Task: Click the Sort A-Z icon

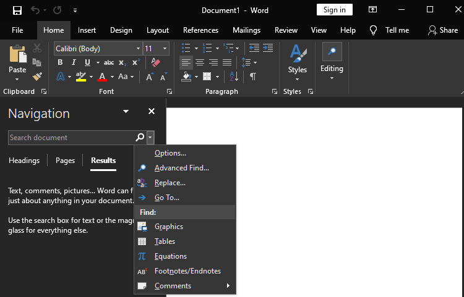Action: point(234,77)
